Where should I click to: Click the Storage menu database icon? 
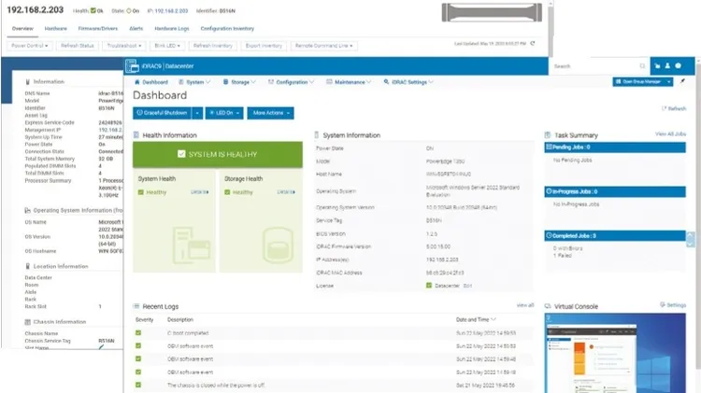(x=226, y=82)
